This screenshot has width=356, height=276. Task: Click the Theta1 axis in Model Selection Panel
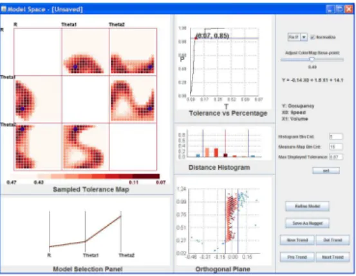tap(86, 231)
